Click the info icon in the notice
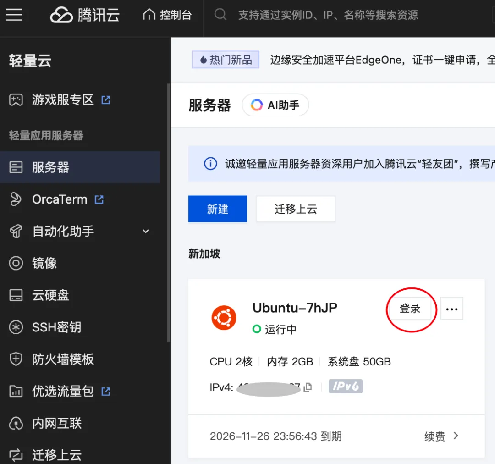 click(210, 164)
